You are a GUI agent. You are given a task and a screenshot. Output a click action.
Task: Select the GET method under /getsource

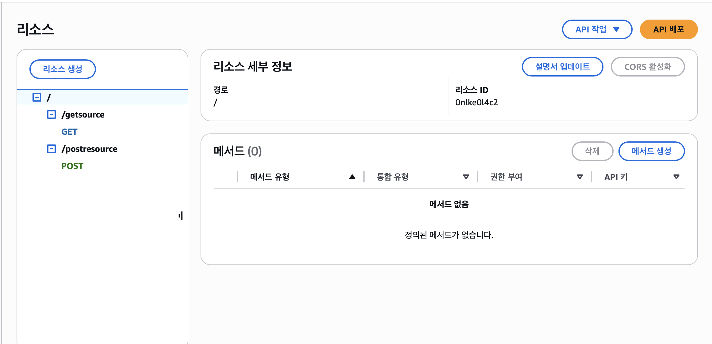click(x=69, y=132)
